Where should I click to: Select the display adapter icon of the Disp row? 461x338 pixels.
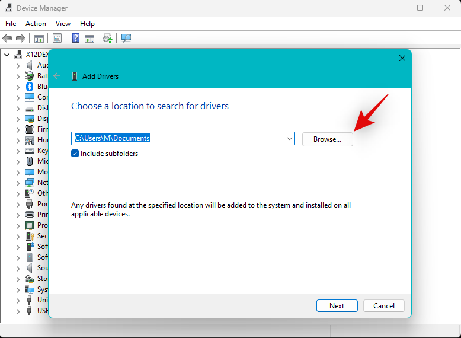click(x=30, y=119)
